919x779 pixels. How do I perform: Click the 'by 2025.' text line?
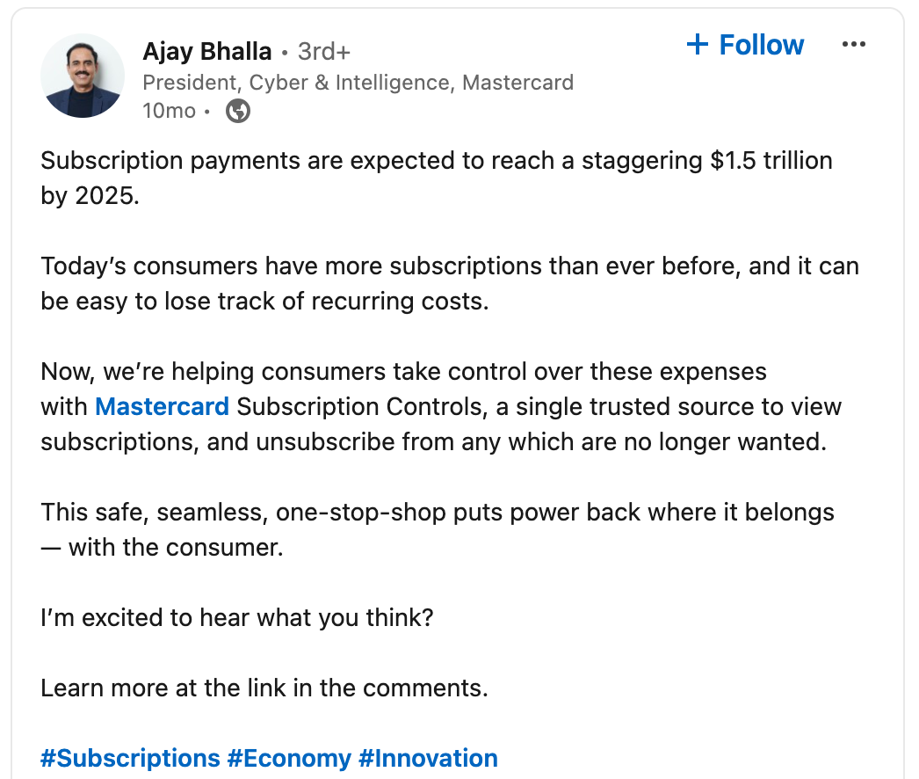coord(90,196)
